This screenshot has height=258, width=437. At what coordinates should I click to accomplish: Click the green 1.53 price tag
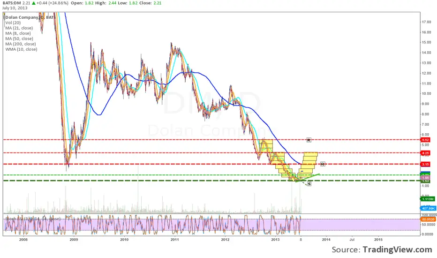[x=425, y=181]
